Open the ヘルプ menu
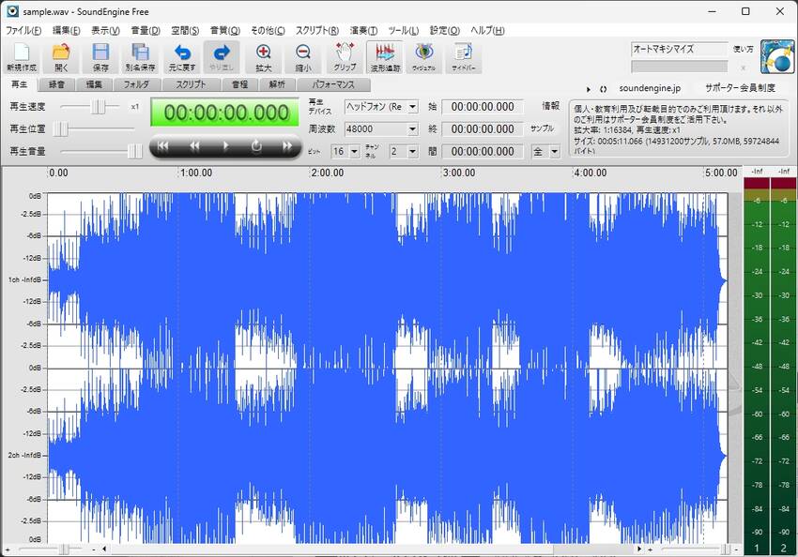798x557 pixels. click(487, 31)
